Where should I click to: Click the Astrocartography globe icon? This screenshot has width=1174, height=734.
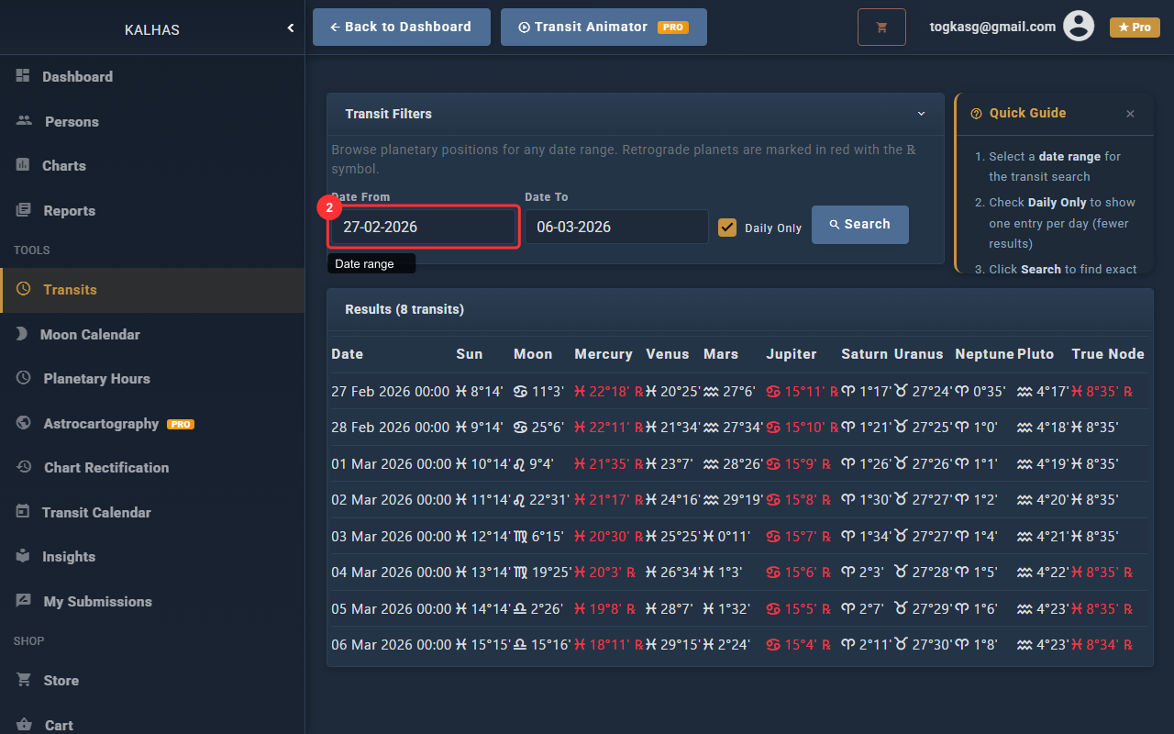[24, 423]
